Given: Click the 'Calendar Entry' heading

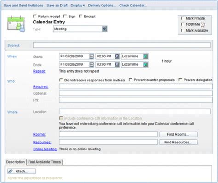Looking at the screenshot, I should click(49, 22).
